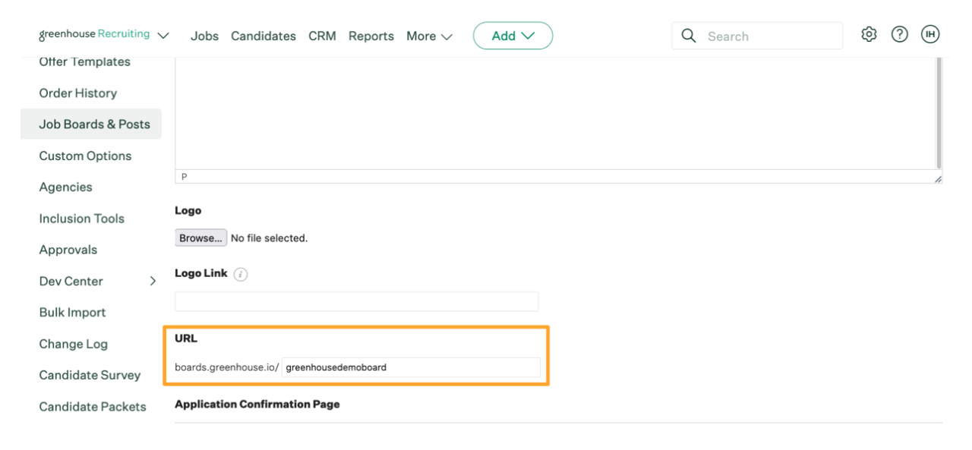Open Custom Options in sidebar
972x450 pixels.
[85, 156]
